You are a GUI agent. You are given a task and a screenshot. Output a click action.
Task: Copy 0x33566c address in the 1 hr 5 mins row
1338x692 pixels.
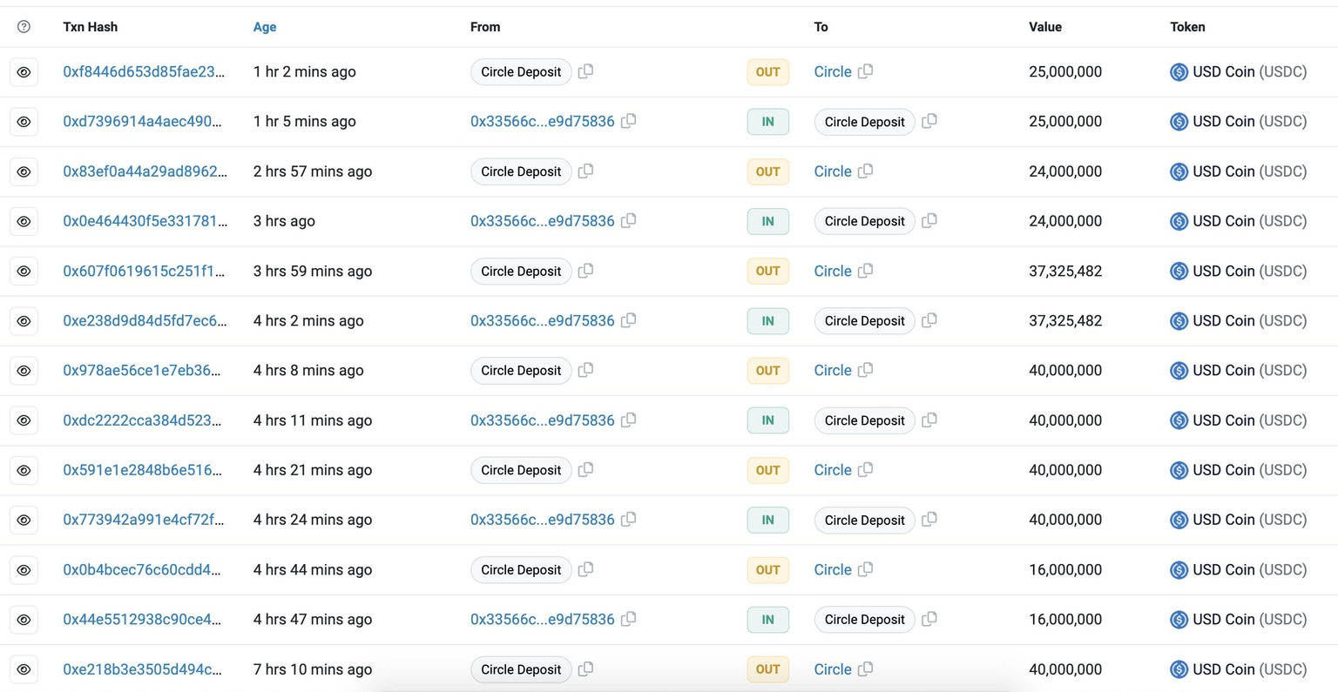click(628, 121)
